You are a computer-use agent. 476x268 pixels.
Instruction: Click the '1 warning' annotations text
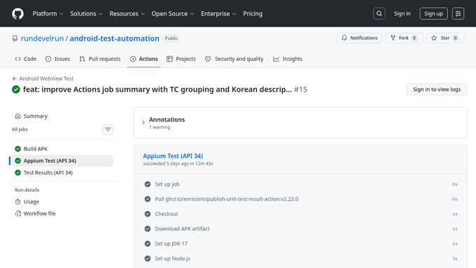point(160,127)
